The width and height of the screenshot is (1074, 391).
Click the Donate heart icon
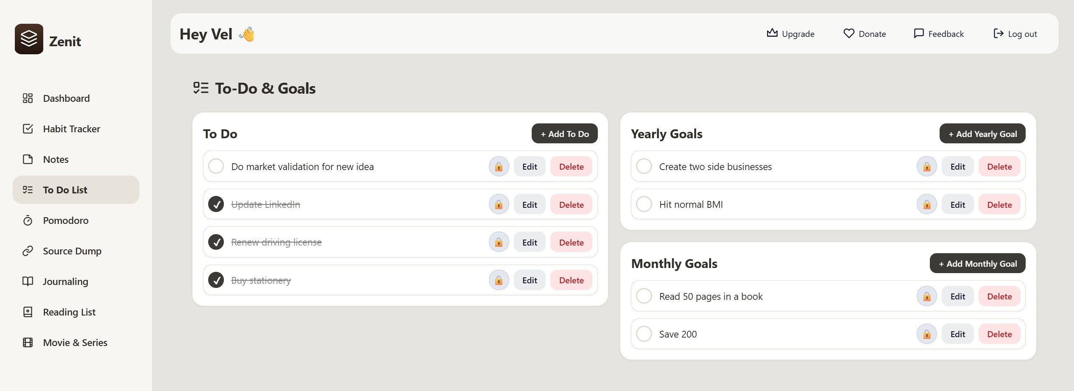click(848, 33)
